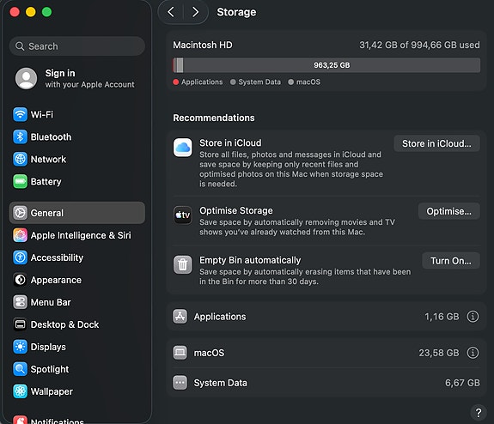
Task: Open Apple Intelligence & Siri icon
Action: coord(20,235)
